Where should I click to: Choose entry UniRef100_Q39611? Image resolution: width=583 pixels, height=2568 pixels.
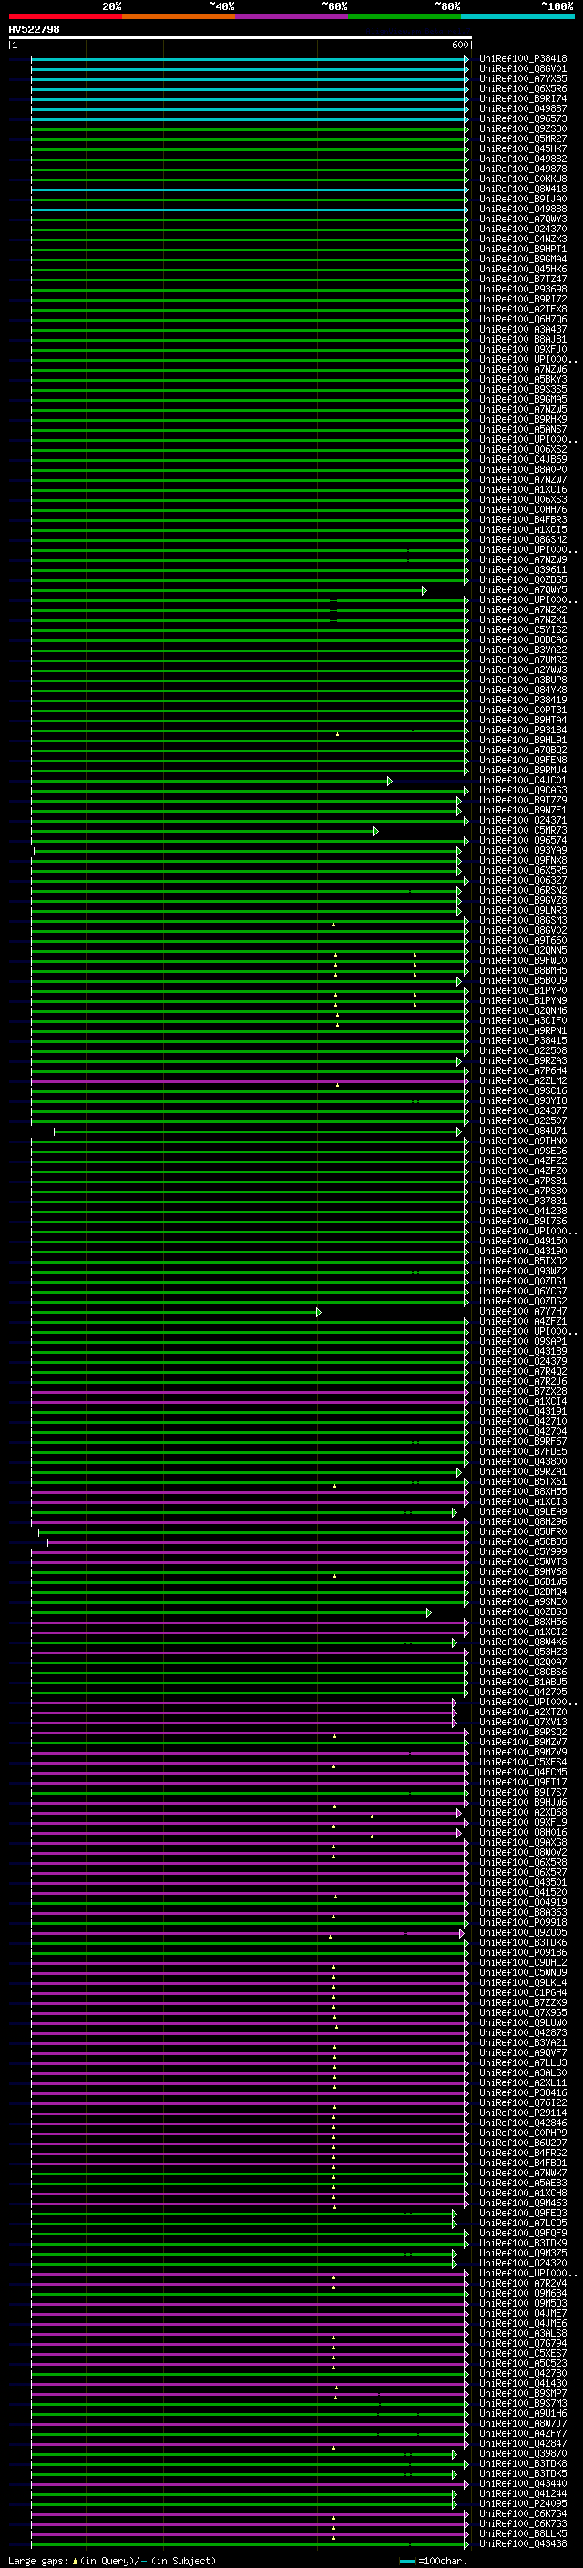(522, 570)
